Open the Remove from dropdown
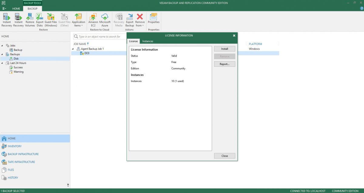Image resolution: width=364 pixels, height=193 pixels. tap(140, 20)
